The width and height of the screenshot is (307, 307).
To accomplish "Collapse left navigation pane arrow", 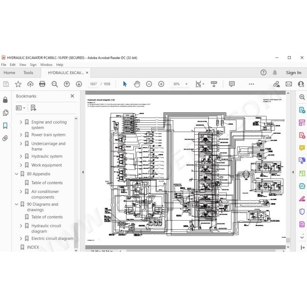I will pyautogui.click(x=83, y=172).
